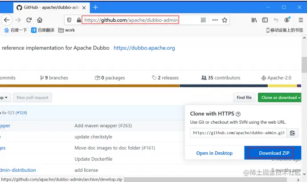The width and height of the screenshot is (307, 182).
Task: Click the language breakdown color bar
Action: pos(150,86)
